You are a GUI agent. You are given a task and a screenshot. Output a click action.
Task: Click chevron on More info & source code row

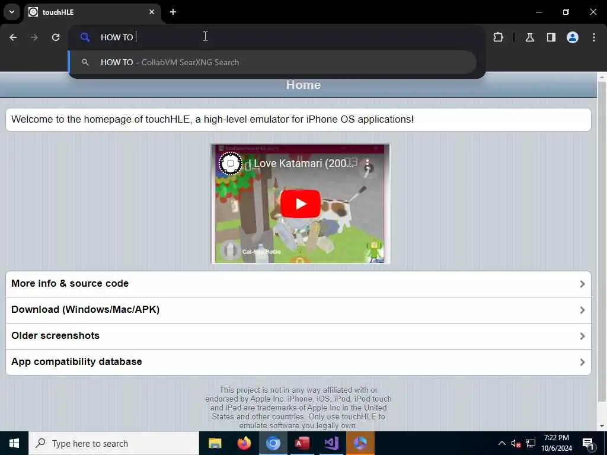coord(582,284)
